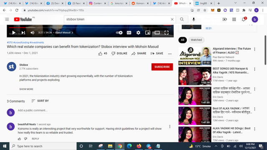Open the notifications bell
267x150 pixels.
[244, 20]
